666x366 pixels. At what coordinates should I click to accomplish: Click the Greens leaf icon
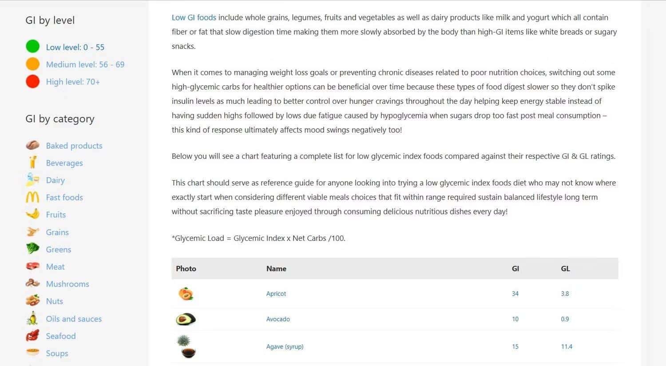point(32,249)
